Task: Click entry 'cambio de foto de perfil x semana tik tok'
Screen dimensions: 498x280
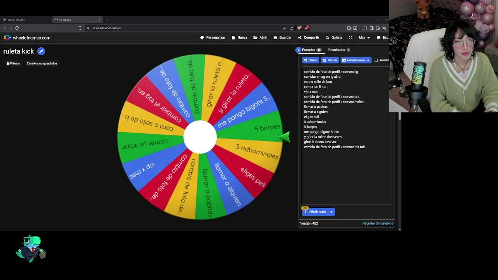Action: pos(334,147)
